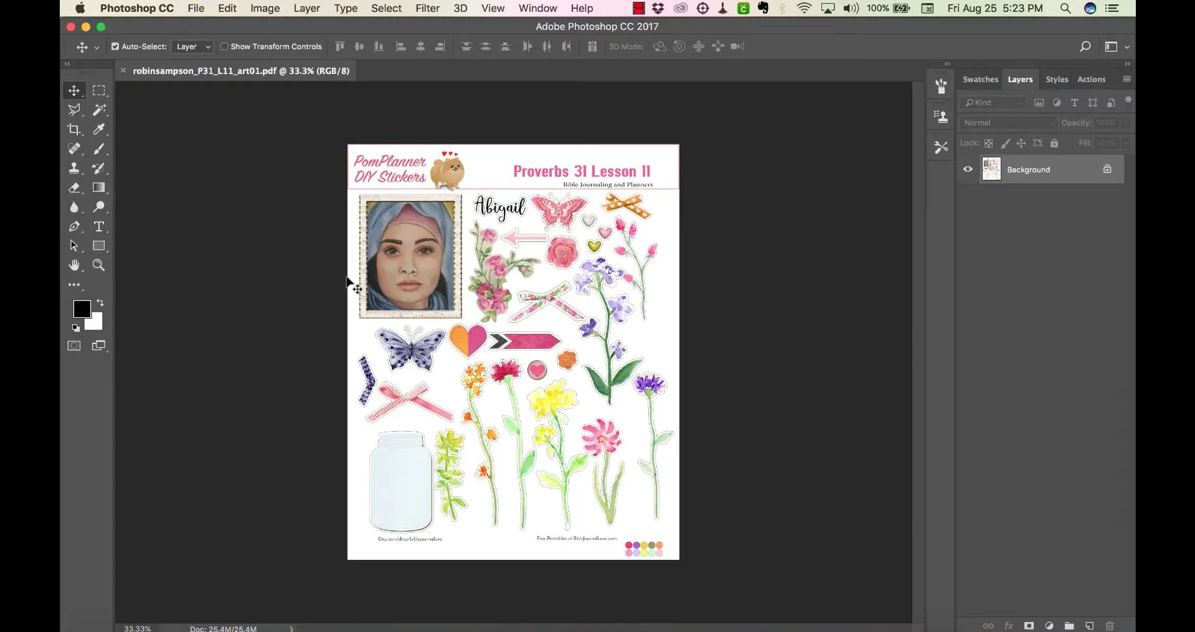Toggle Auto-Select option

tap(115, 46)
